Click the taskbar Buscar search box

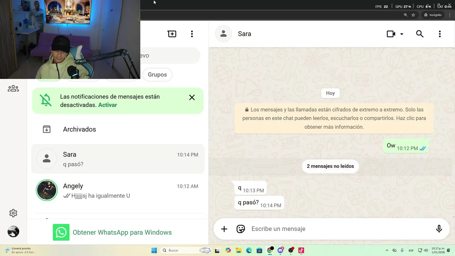(x=186, y=250)
